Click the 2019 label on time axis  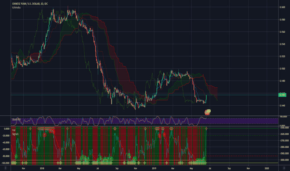point(154,169)
